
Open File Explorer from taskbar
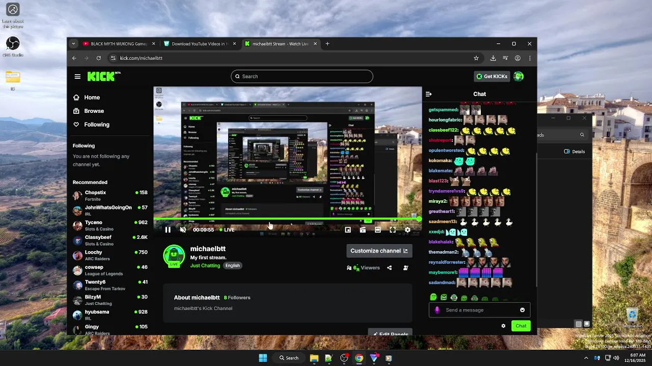pyautogui.click(x=314, y=358)
